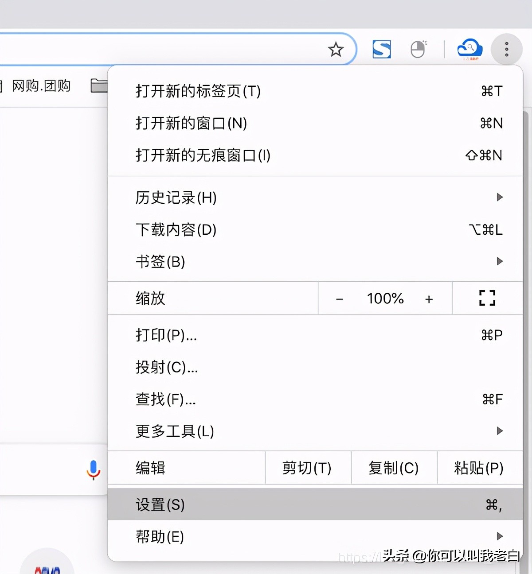Expand the 更多工具(L) submenu
This screenshot has width=532, height=574.
174,431
